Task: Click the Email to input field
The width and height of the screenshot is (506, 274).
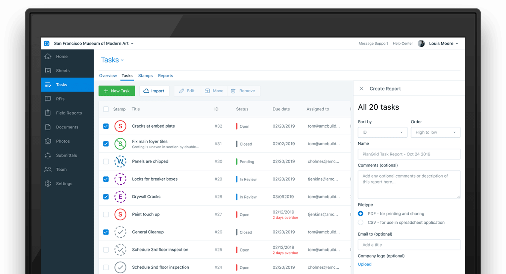Action: (409, 245)
